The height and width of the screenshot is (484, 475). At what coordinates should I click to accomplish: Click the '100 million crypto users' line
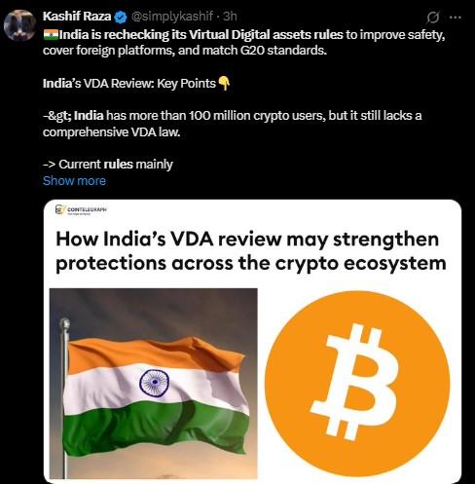coord(233,116)
